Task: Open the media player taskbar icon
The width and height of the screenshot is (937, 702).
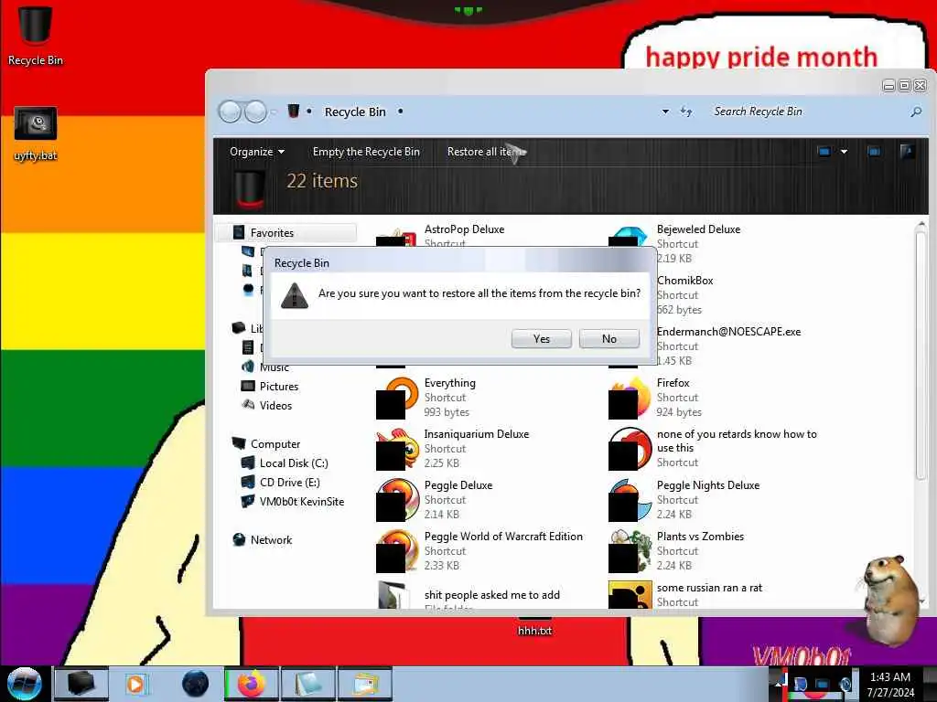Action: (x=135, y=684)
